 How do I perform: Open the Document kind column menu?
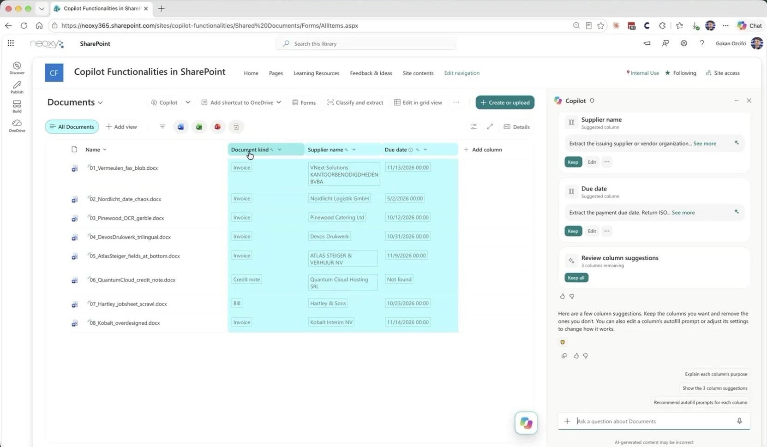coord(279,150)
